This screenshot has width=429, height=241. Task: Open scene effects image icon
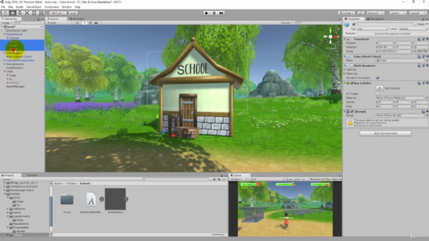click(97, 23)
